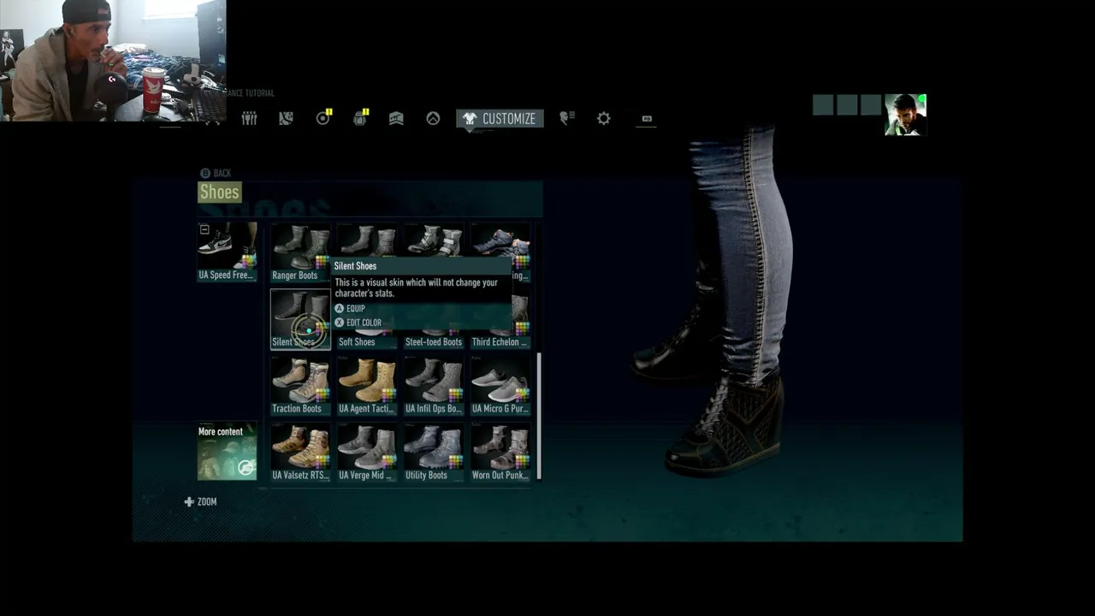Go back with the Back button
Image resolution: width=1095 pixels, height=616 pixels.
coord(216,173)
